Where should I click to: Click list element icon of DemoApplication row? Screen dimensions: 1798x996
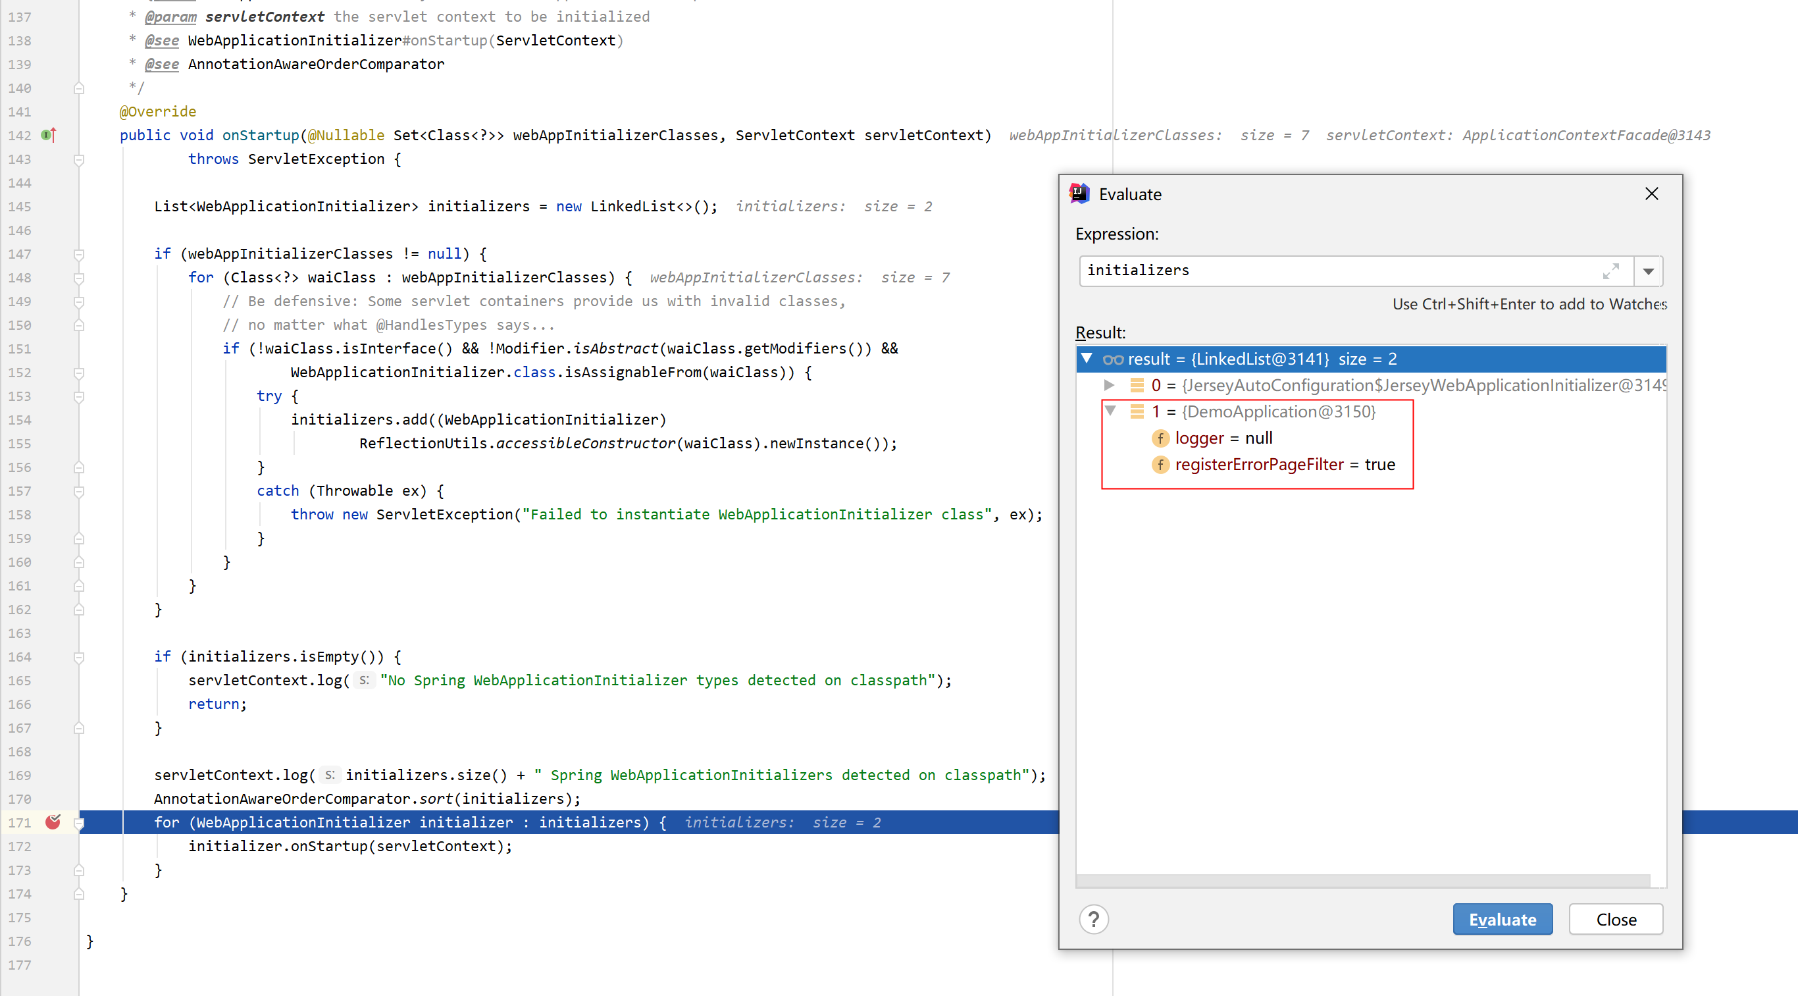tap(1137, 412)
